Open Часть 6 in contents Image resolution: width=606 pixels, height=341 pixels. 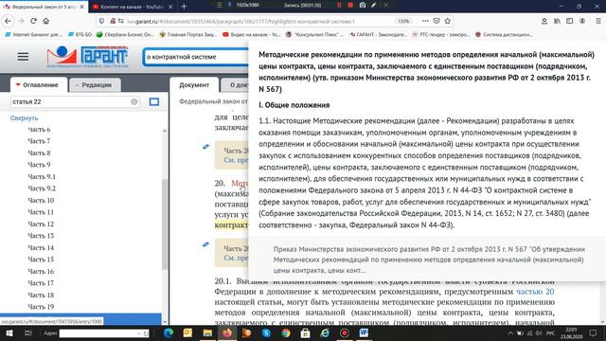[x=39, y=130]
